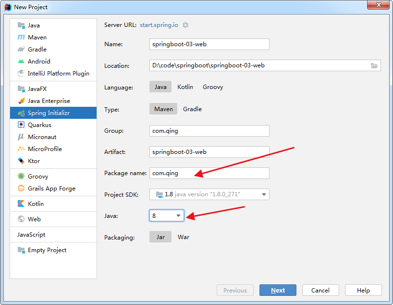
Task: Click the Location path field
Action: point(265,65)
